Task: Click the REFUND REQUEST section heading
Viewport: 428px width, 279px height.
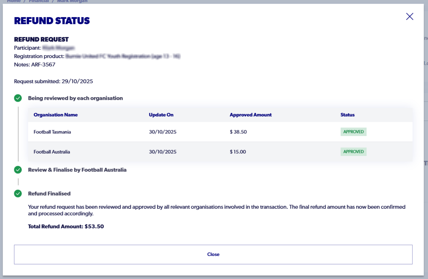Action: click(41, 39)
